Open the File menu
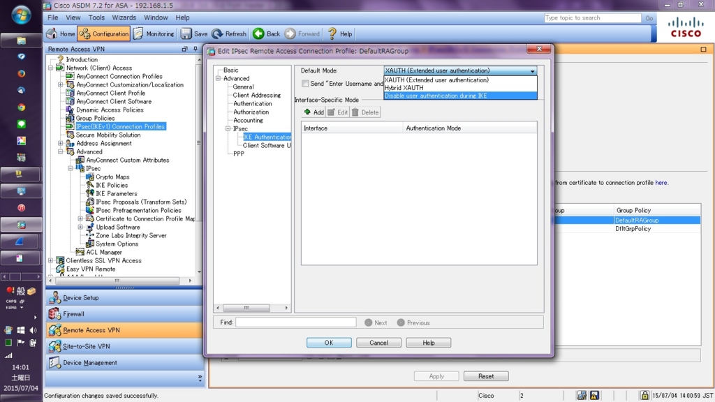The image size is (715, 402). 53,17
